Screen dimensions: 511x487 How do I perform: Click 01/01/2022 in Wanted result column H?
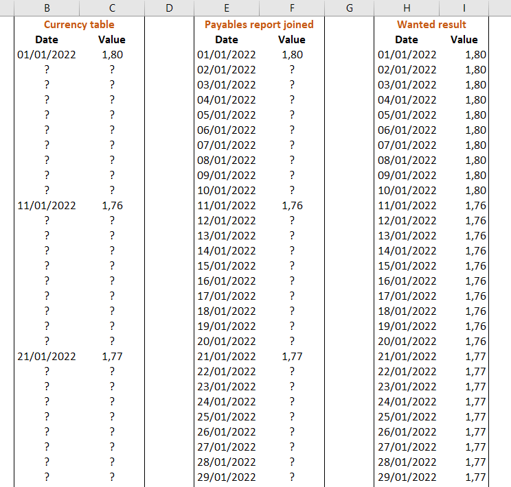coord(407,55)
